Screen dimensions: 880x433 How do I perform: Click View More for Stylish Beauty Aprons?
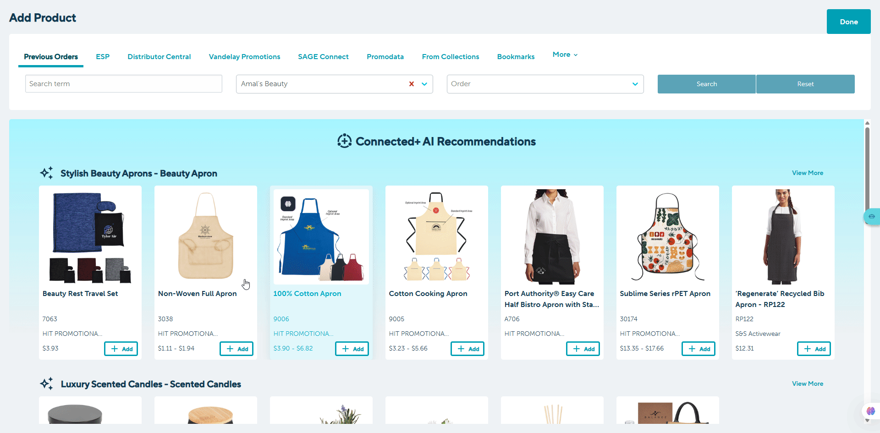point(808,173)
